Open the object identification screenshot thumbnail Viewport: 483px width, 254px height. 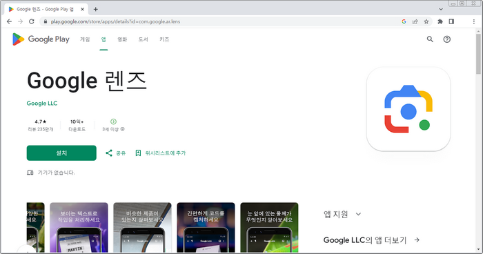coord(269,228)
